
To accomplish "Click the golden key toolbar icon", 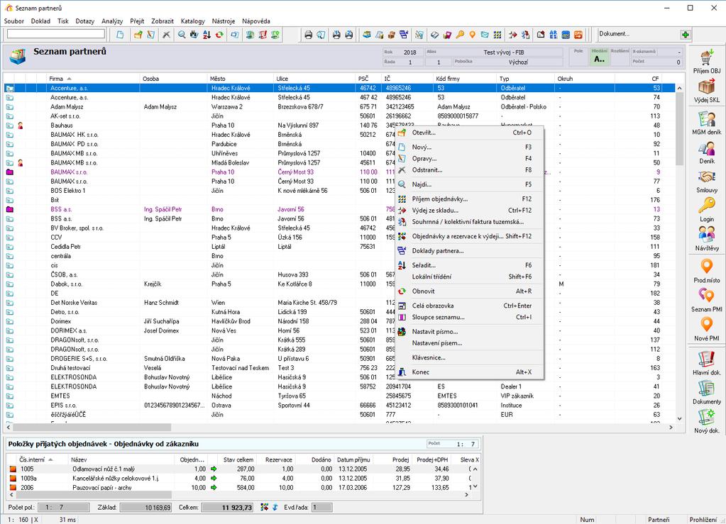I will coord(460,35).
